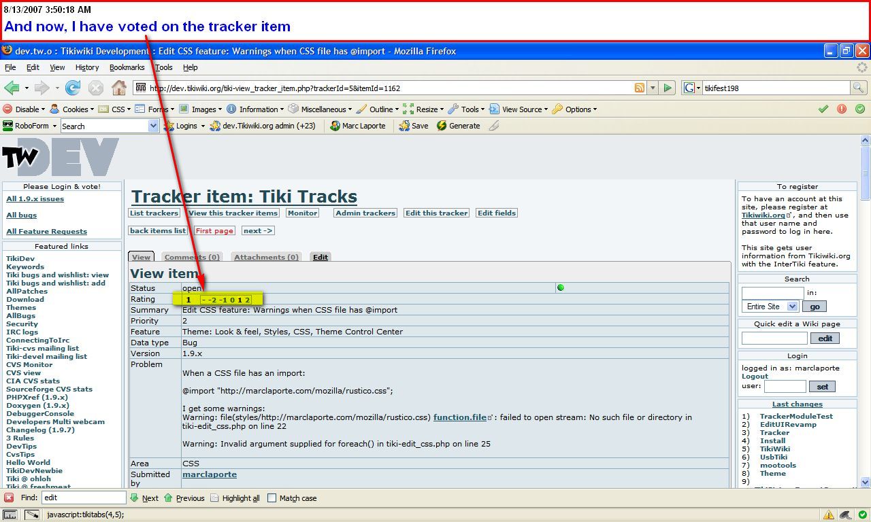This screenshot has width=871, height=522.
Task: Click the green checkmark validation icon
Action: [823, 109]
